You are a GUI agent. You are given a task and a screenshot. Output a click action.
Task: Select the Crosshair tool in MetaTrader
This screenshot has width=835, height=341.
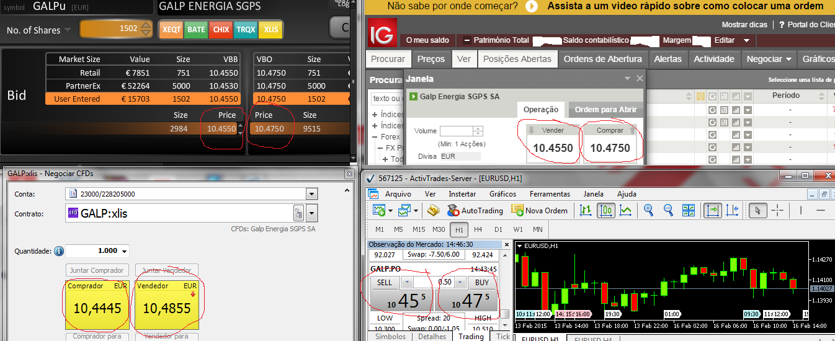tap(777, 210)
